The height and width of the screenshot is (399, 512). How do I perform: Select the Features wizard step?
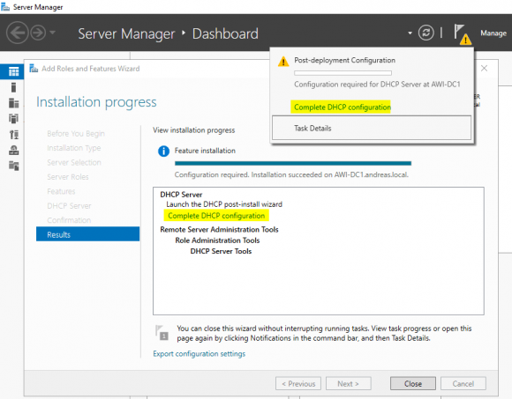click(x=61, y=191)
